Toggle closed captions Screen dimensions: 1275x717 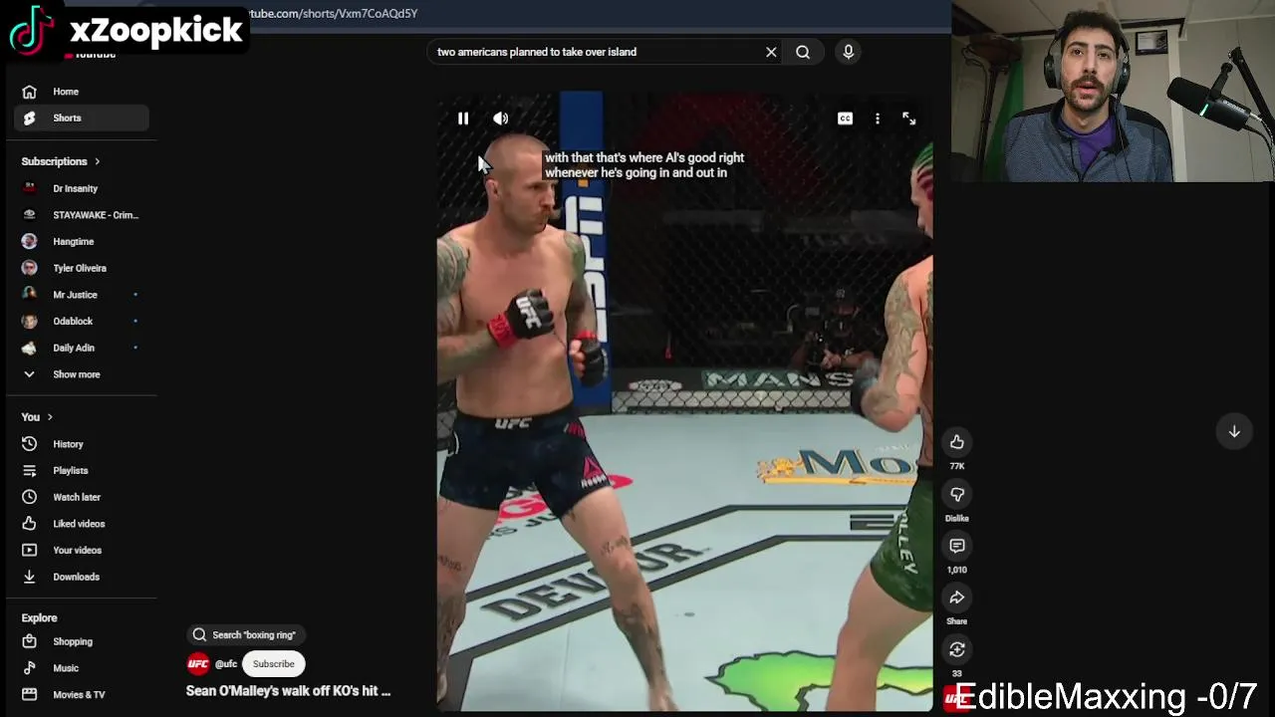845,119
